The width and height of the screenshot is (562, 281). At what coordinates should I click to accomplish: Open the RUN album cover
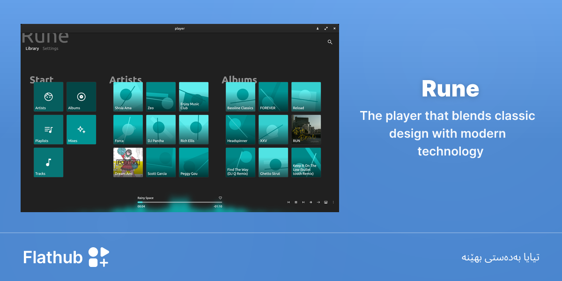point(306,130)
